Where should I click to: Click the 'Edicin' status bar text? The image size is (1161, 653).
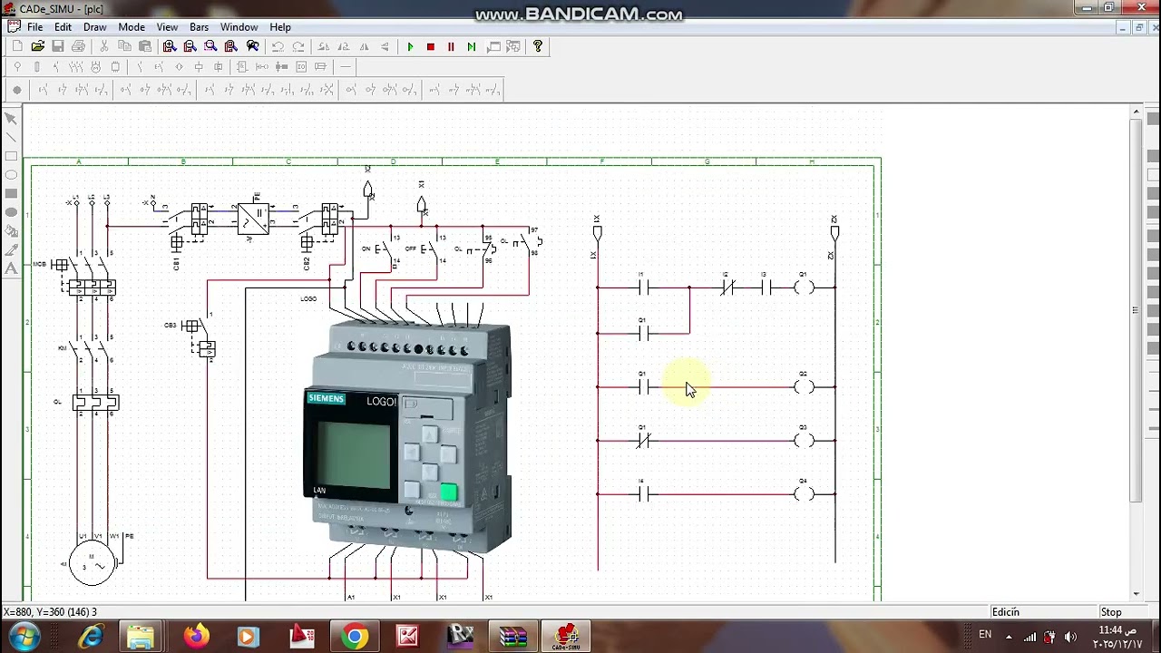[x=1006, y=612]
